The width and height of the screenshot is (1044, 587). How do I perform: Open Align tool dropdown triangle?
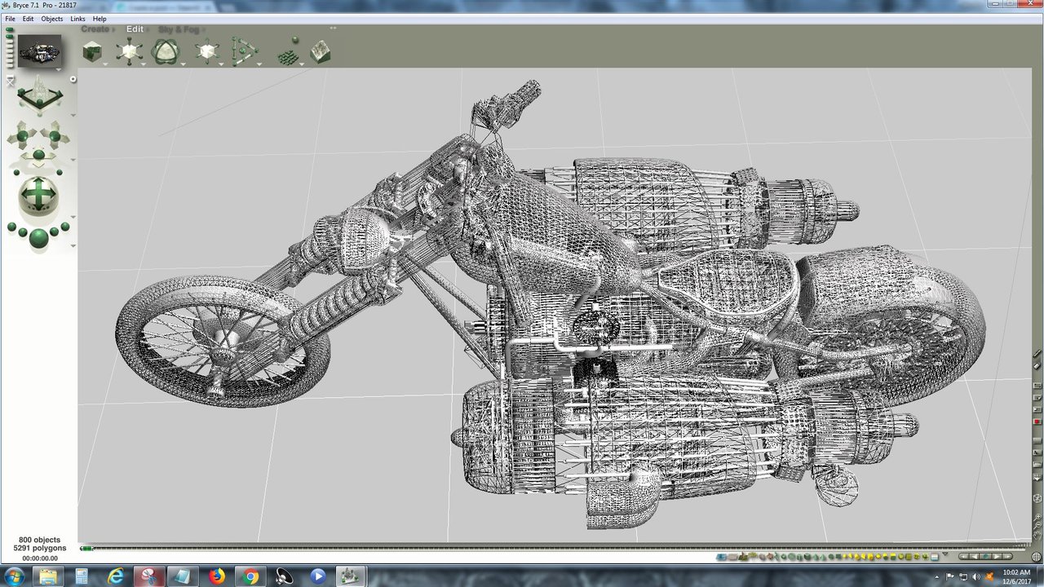pyautogui.click(x=259, y=64)
